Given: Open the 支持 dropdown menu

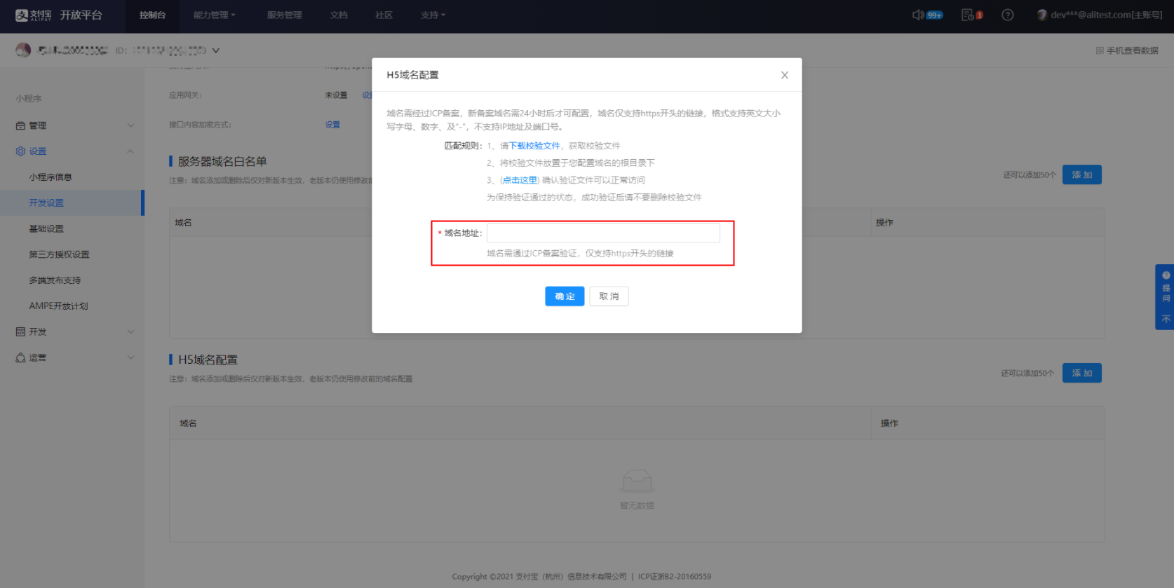Looking at the screenshot, I should point(433,15).
